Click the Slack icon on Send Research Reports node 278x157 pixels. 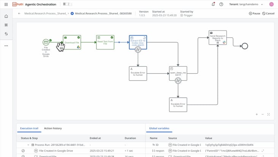(224, 43)
